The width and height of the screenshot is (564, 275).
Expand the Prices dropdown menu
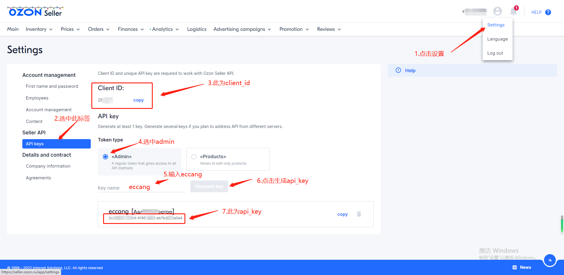coord(70,29)
